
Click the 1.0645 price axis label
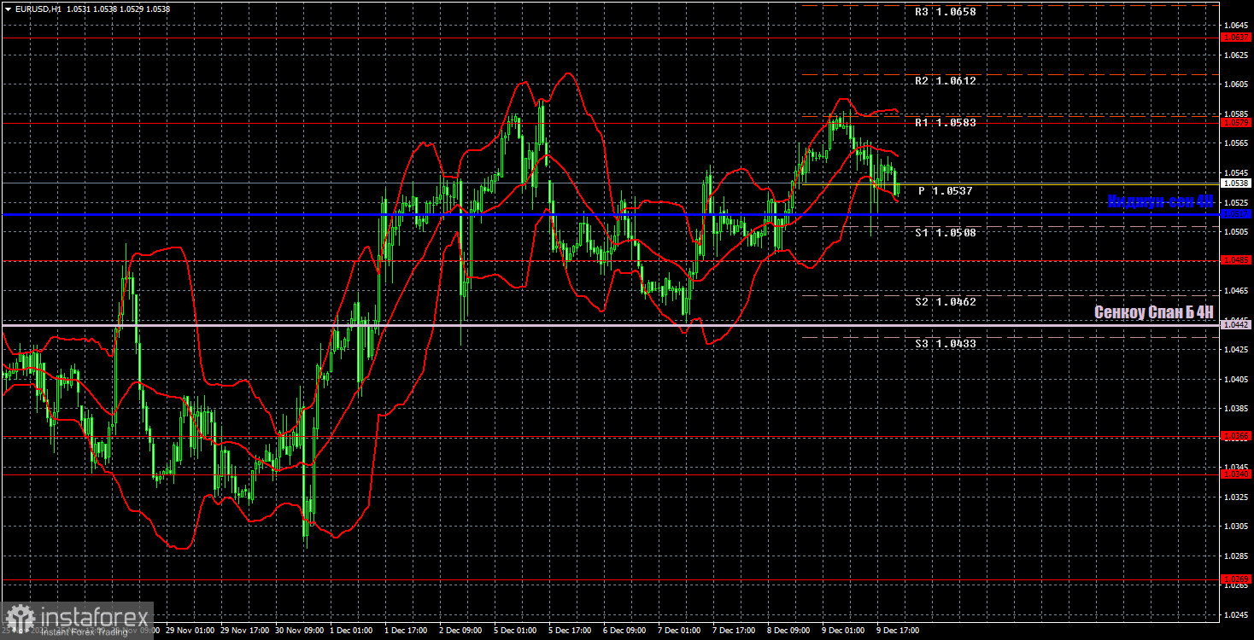tap(1236, 26)
